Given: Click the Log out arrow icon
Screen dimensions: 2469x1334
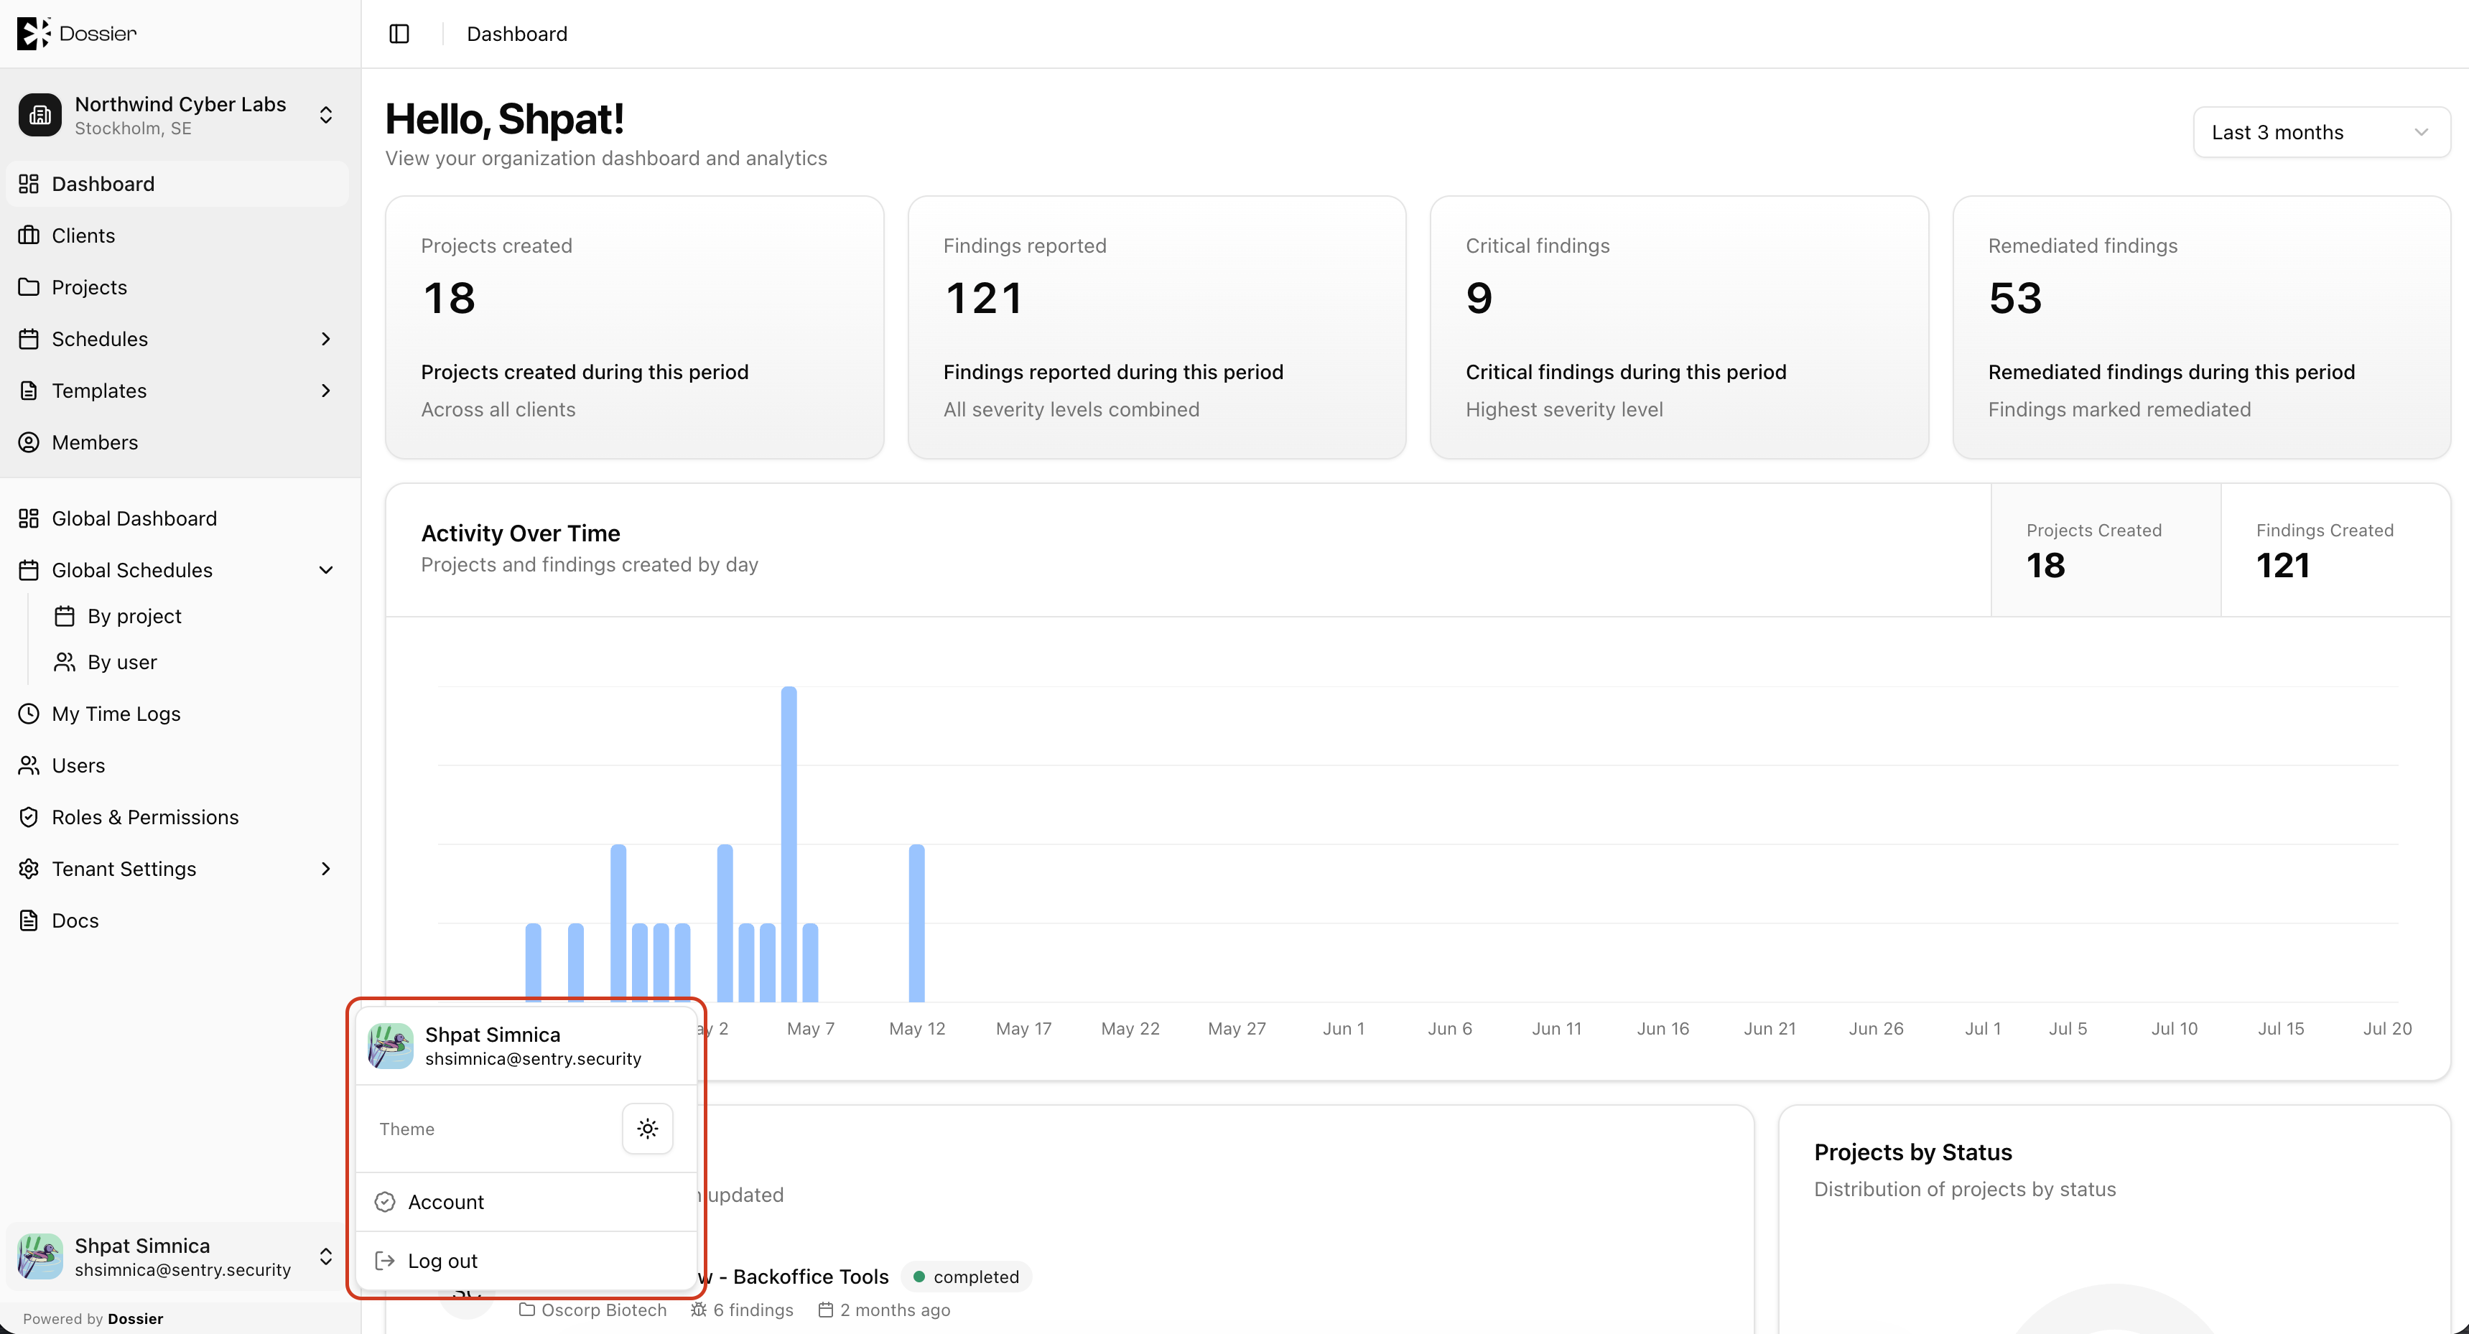Looking at the screenshot, I should [386, 1261].
